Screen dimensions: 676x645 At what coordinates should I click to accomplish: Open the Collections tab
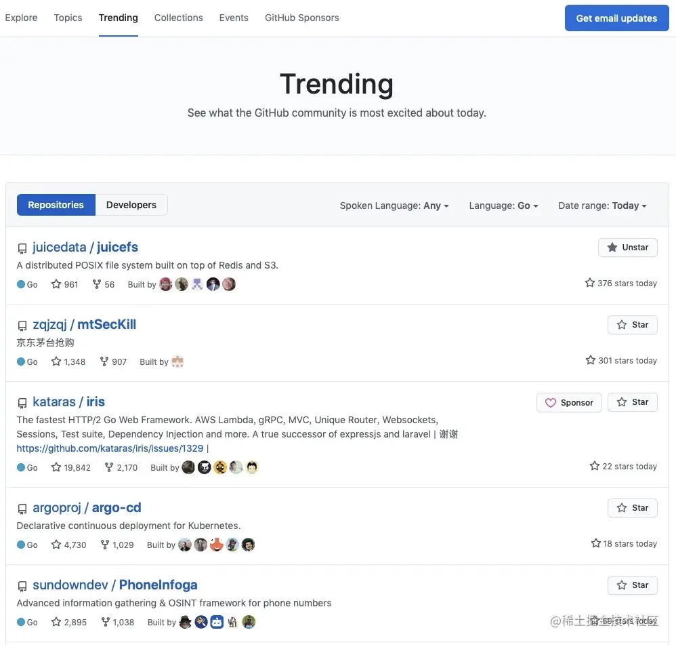pyautogui.click(x=179, y=18)
